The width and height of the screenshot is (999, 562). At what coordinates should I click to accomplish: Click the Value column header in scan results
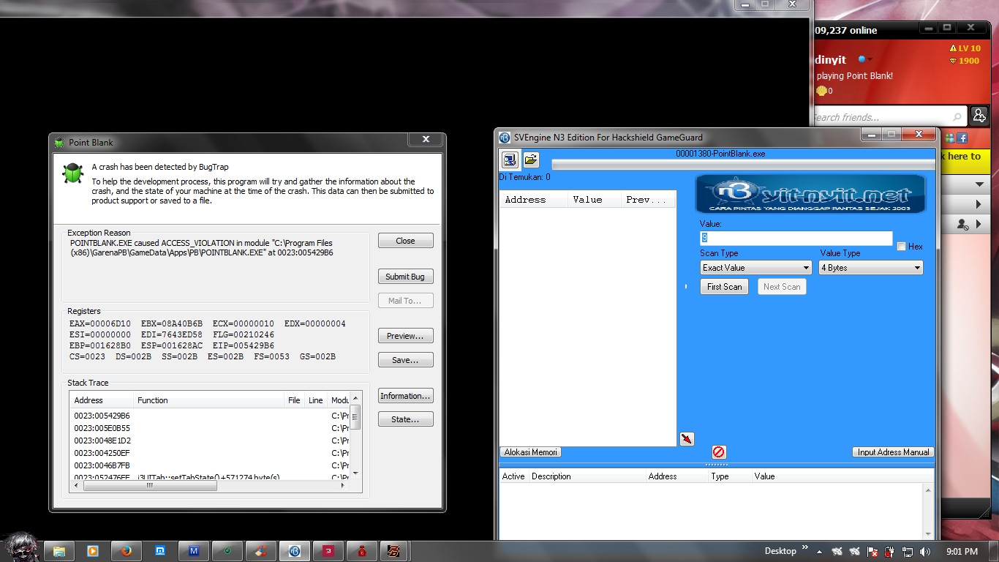point(594,200)
